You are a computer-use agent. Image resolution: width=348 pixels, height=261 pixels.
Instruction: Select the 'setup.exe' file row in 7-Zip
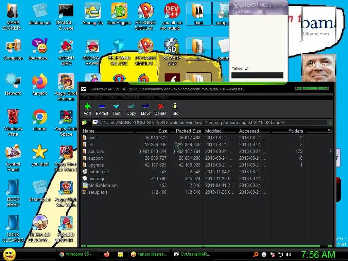click(x=207, y=192)
